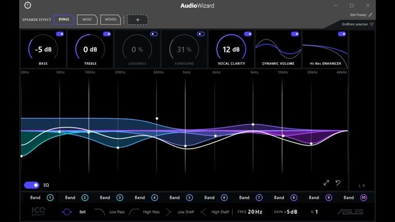Image resolution: width=395 pixels, height=222 pixels.
Task: Select the EQ node at the 20Hz edge
Action: [x=22, y=156]
